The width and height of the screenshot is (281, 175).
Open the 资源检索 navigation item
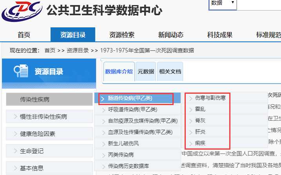pos(121,35)
